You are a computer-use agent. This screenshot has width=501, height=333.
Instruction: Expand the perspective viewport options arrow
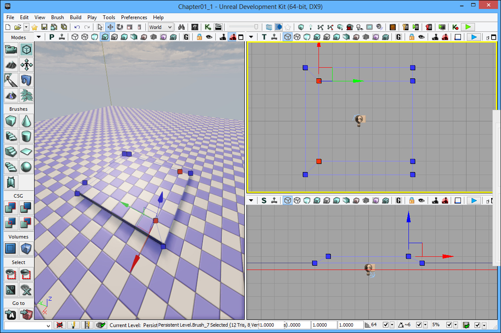pos(39,37)
